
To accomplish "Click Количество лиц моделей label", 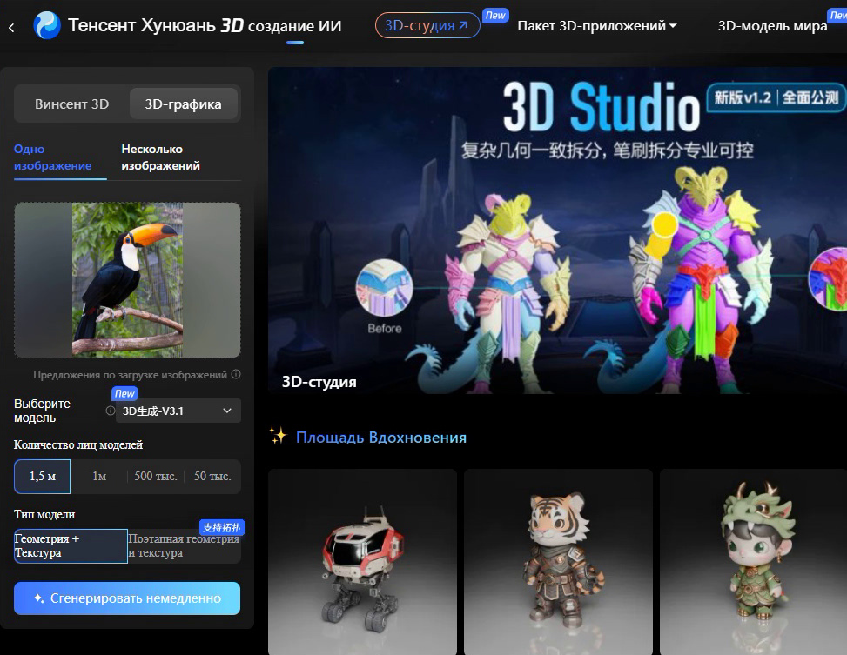I will tap(78, 445).
